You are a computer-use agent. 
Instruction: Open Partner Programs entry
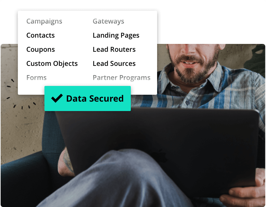pyautogui.click(x=122, y=78)
